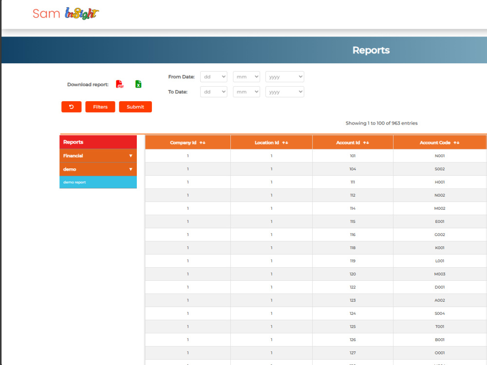Sort by Company Id arrows icon

click(203, 143)
